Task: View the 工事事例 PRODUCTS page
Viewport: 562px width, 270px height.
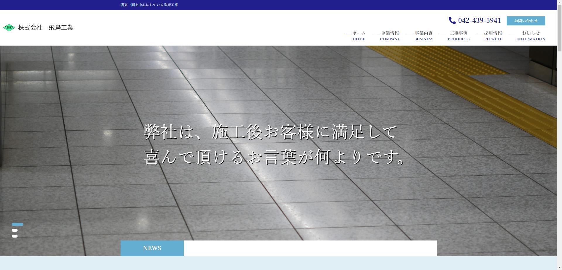Action: click(x=458, y=36)
